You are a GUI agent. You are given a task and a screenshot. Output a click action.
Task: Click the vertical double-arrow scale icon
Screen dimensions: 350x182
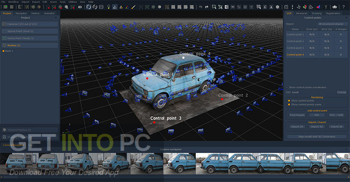(293, 7)
